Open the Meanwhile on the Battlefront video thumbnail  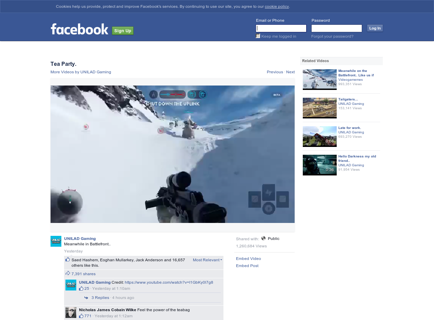(320, 79)
